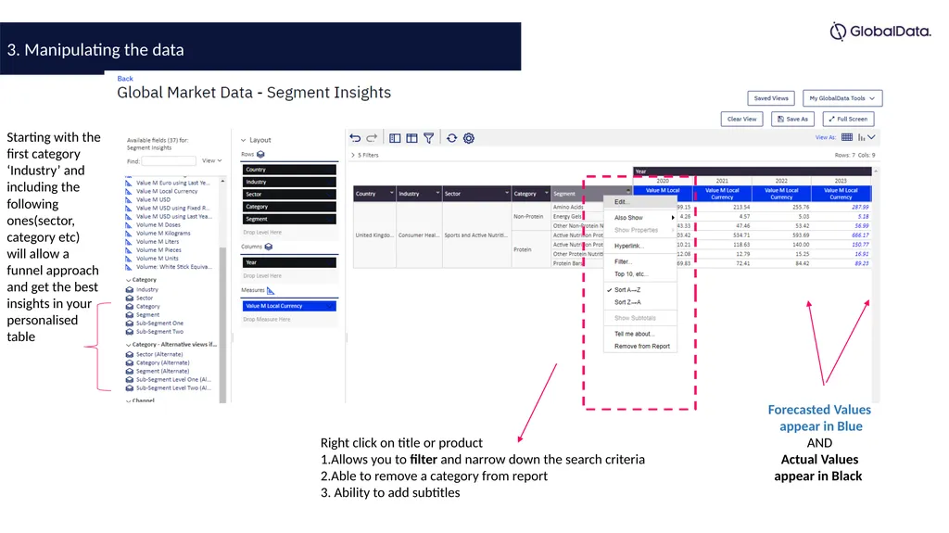Enter Full Screen mode

click(x=848, y=120)
